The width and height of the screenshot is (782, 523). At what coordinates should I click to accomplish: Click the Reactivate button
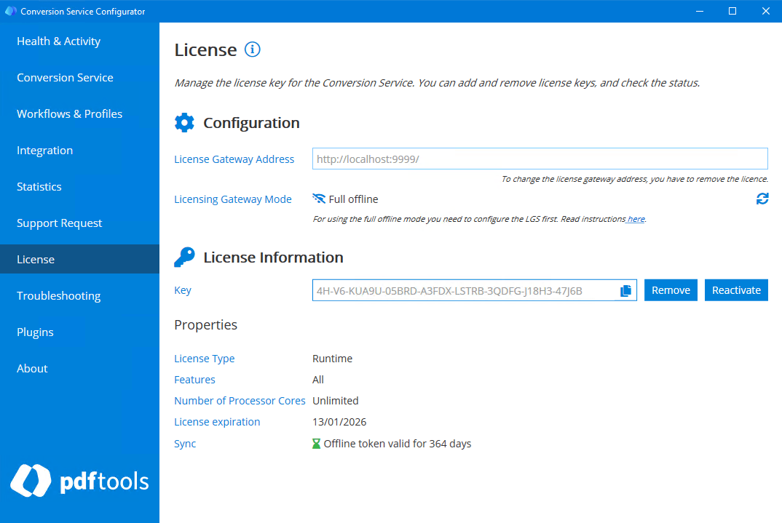[x=736, y=290]
